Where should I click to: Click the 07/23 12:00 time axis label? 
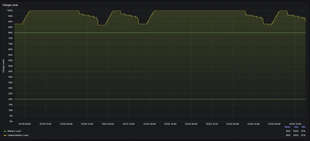tap(212, 124)
